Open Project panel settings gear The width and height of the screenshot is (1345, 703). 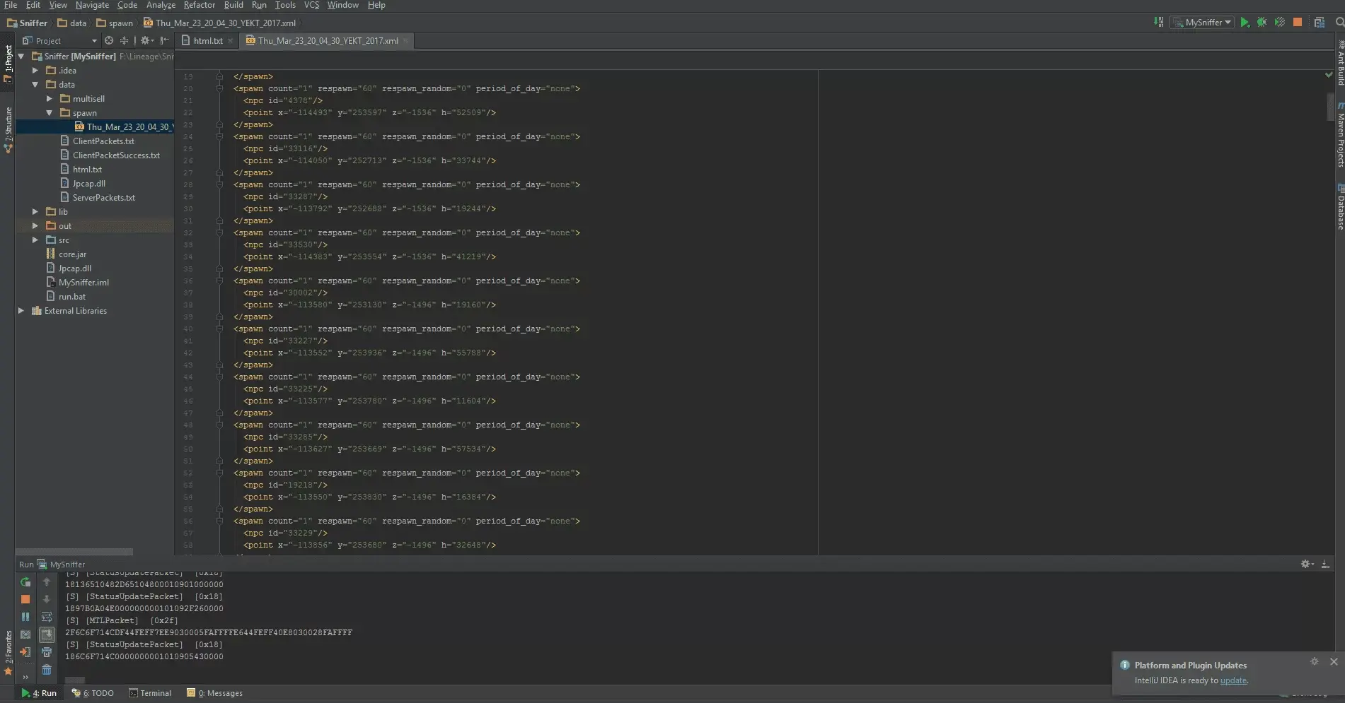[x=146, y=41]
